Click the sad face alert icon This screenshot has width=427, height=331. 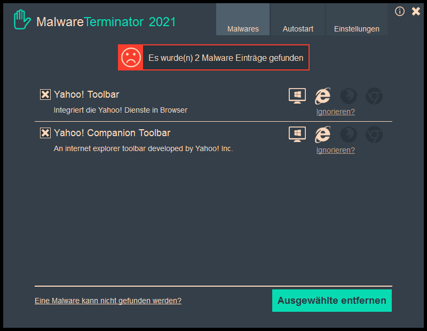pos(131,58)
